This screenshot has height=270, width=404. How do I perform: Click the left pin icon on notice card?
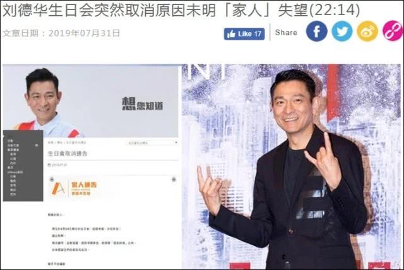pyautogui.click(x=52, y=179)
